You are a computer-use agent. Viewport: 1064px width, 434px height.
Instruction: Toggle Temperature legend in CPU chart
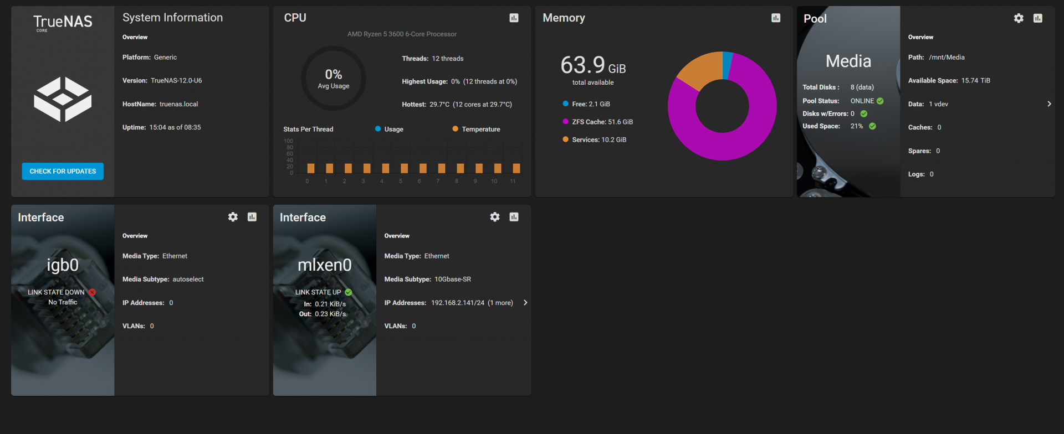click(x=476, y=129)
